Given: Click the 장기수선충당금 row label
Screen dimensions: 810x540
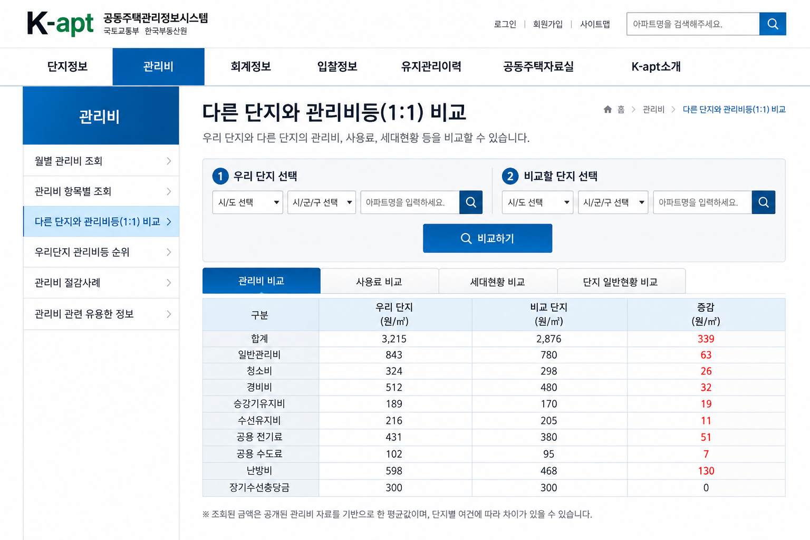Looking at the screenshot, I should coord(259,487).
